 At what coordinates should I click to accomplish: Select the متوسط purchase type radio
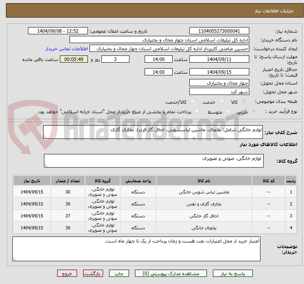click(x=228, y=111)
